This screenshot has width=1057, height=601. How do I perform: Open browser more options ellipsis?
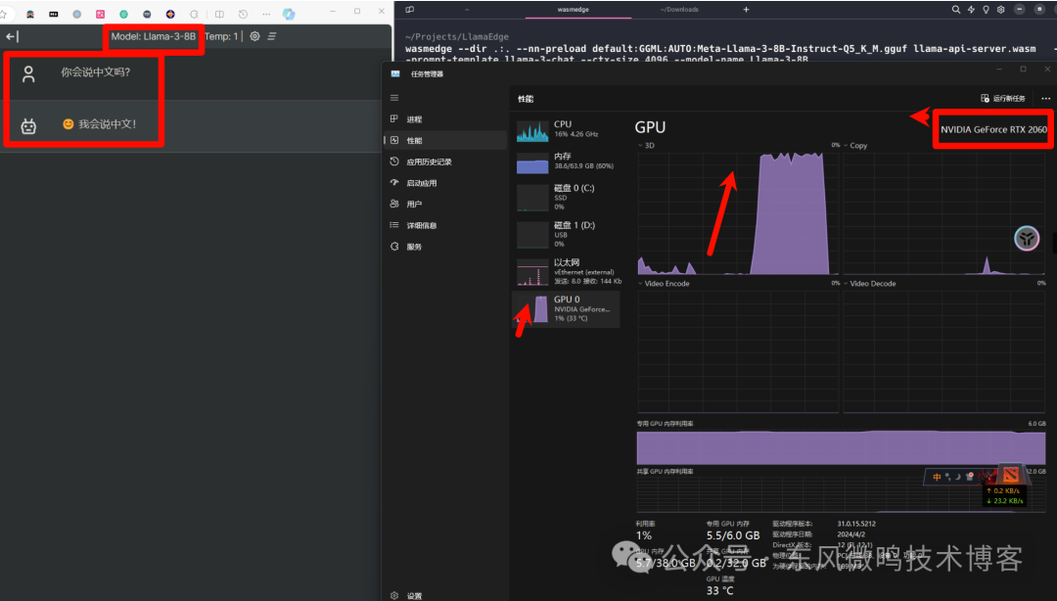[x=266, y=14]
